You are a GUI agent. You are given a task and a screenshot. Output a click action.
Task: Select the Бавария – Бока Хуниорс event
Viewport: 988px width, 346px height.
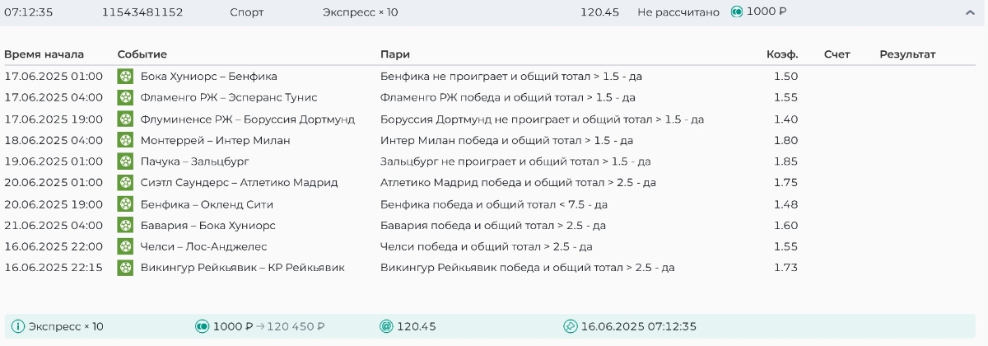[x=207, y=226]
